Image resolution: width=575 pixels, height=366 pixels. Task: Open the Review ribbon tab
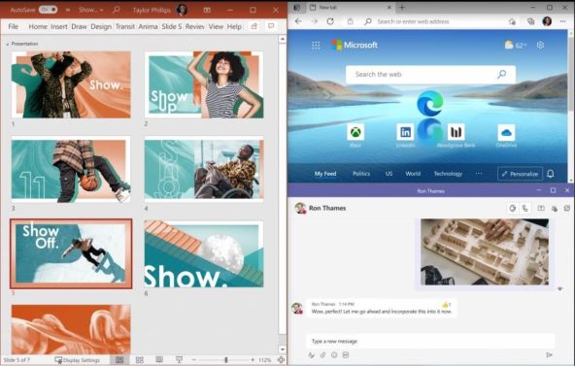tap(194, 26)
